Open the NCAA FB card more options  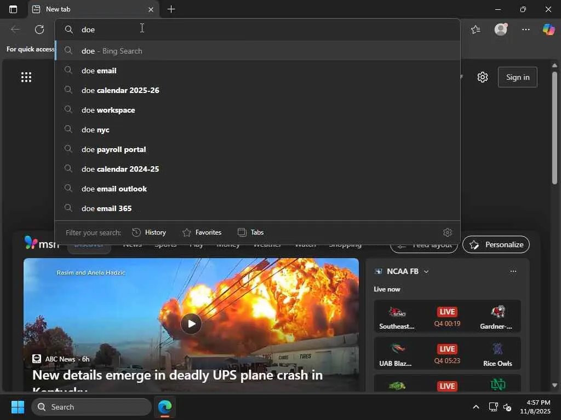click(x=513, y=271)
